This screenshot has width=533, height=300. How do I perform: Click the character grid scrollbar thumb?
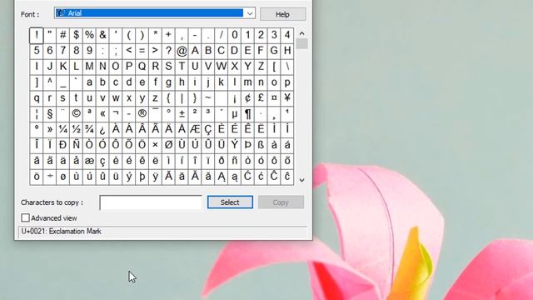[x=301, y=44]
